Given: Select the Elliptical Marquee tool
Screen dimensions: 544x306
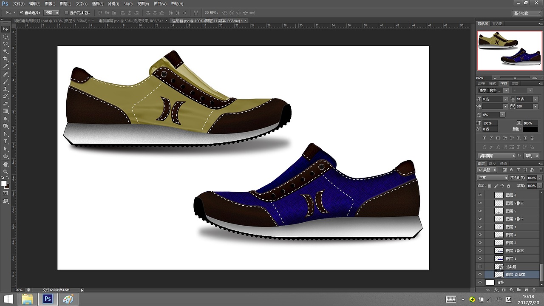Looking at the screenshot, I should (6, 37).
